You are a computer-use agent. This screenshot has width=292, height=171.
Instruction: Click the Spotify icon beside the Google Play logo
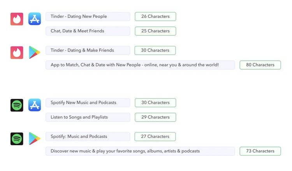pyautogui.click(x=17, y=139)
